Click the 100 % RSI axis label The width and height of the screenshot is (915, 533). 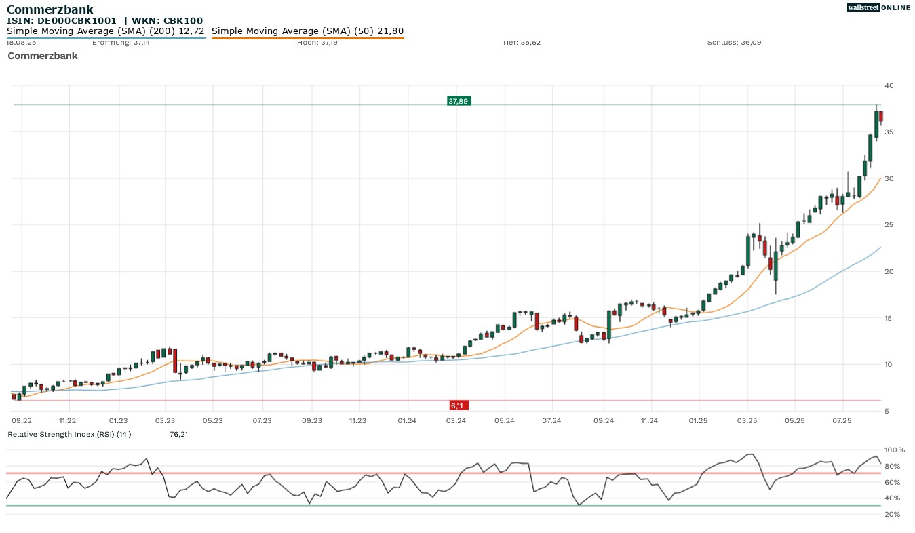(895, 450)
